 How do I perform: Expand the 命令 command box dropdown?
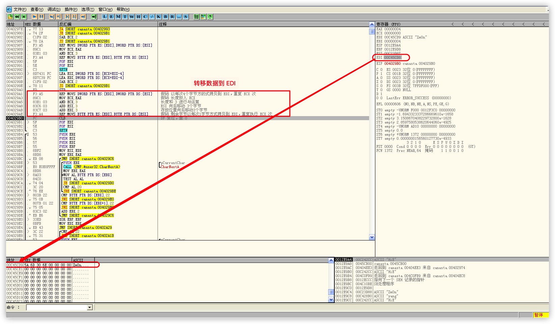[89, 307]
